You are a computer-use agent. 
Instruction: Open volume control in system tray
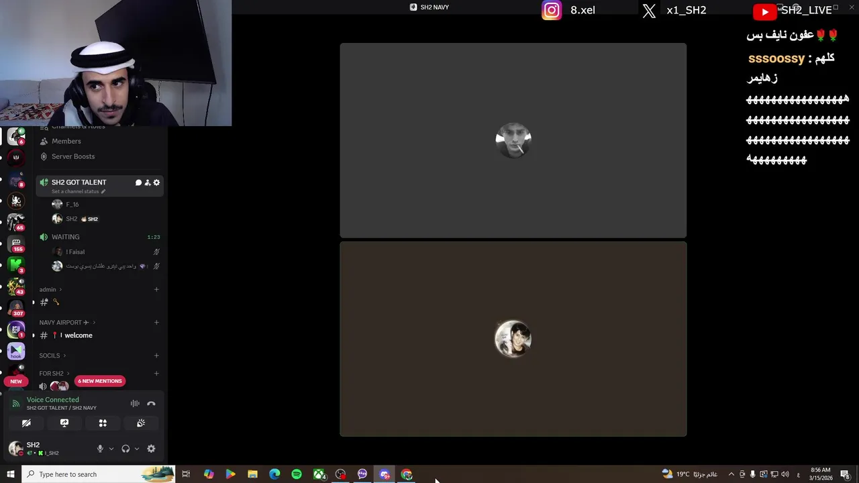coord(785,474)
